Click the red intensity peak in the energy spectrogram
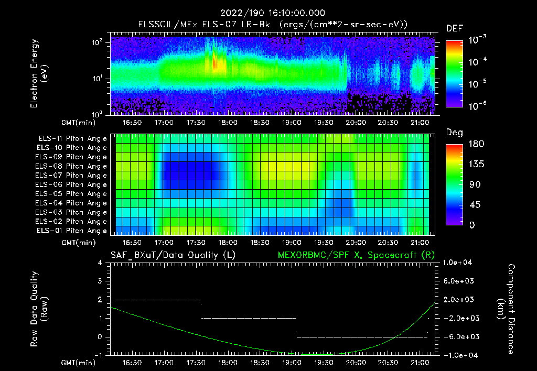 click(214, 62)
